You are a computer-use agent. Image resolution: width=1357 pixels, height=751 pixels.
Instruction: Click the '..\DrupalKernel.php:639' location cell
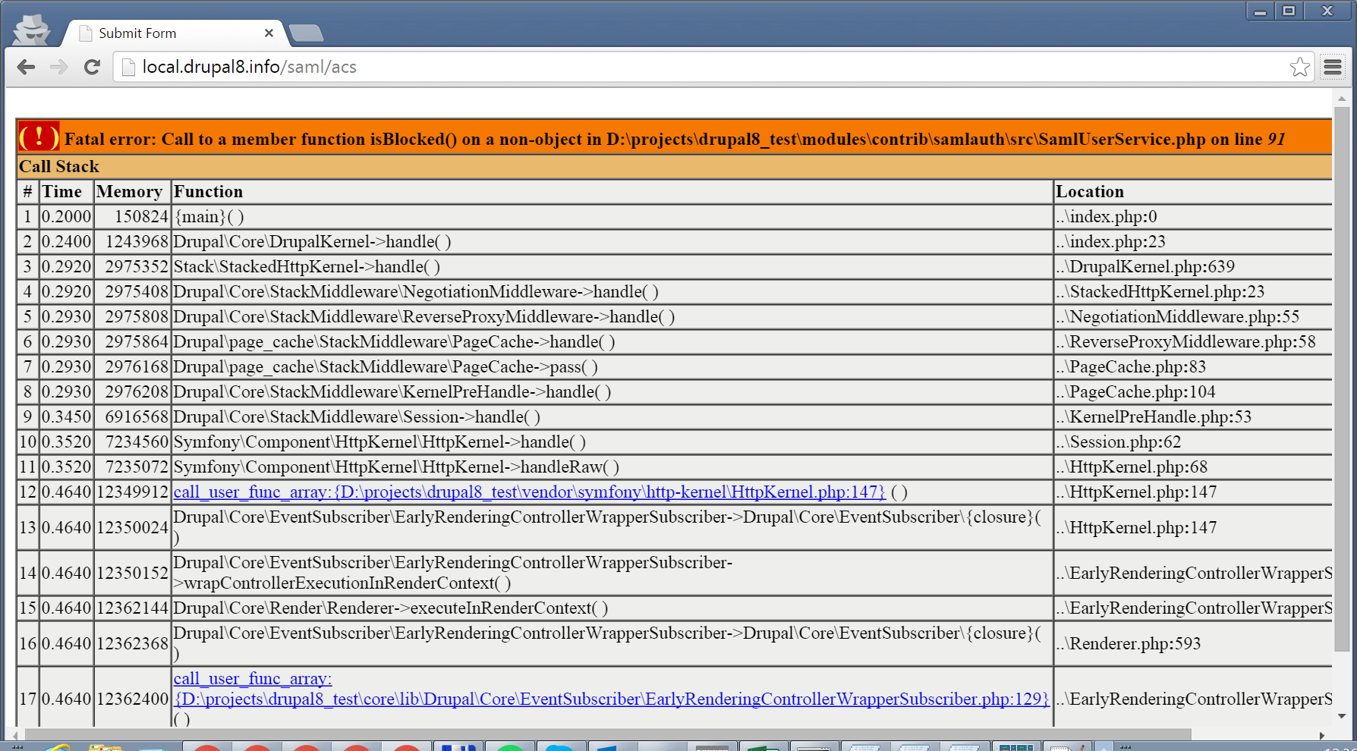click(1193, 266)
